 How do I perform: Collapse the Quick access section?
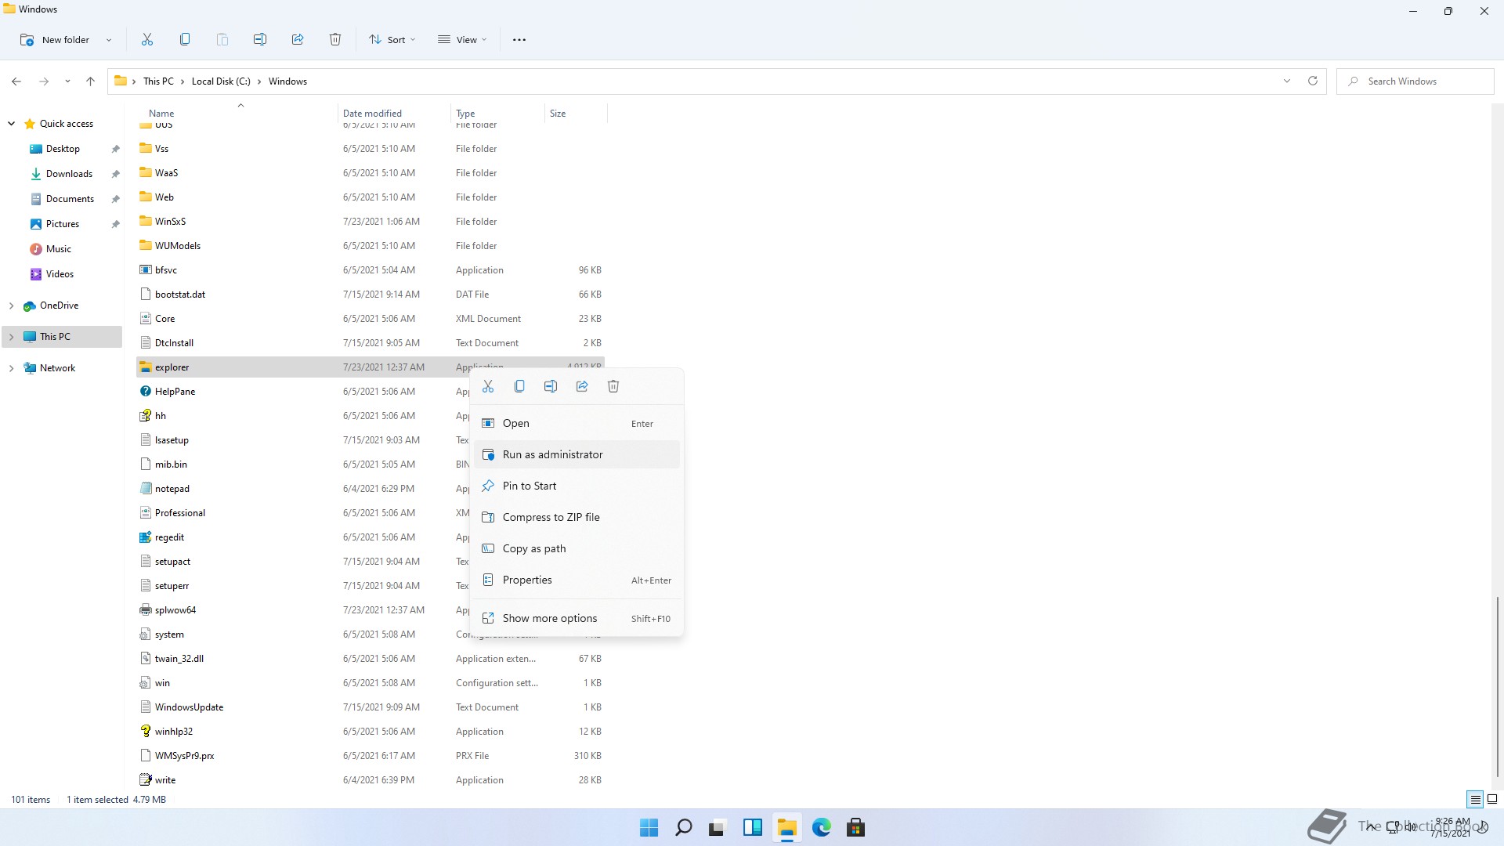11,124
